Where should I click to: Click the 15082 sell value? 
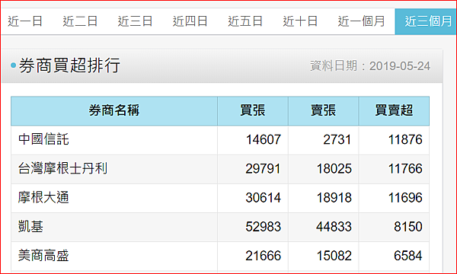pos(334,256)
